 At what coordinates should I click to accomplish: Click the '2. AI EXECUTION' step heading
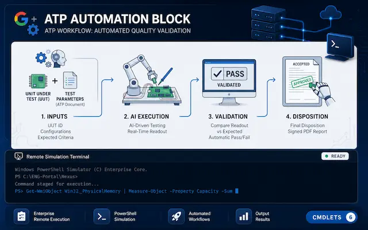[x=146, y=117]
